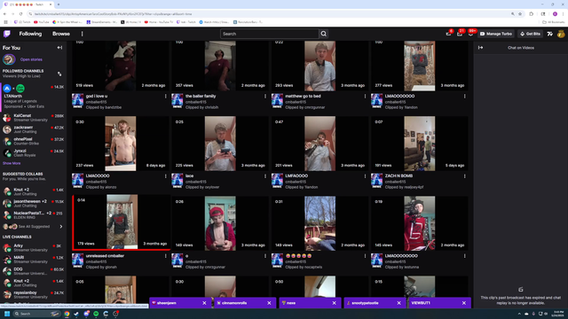Click channel avatar beside emoji-titled clip
Image resolution: width=568 pixels, height=319 pixels.
[x=277, y=261]
